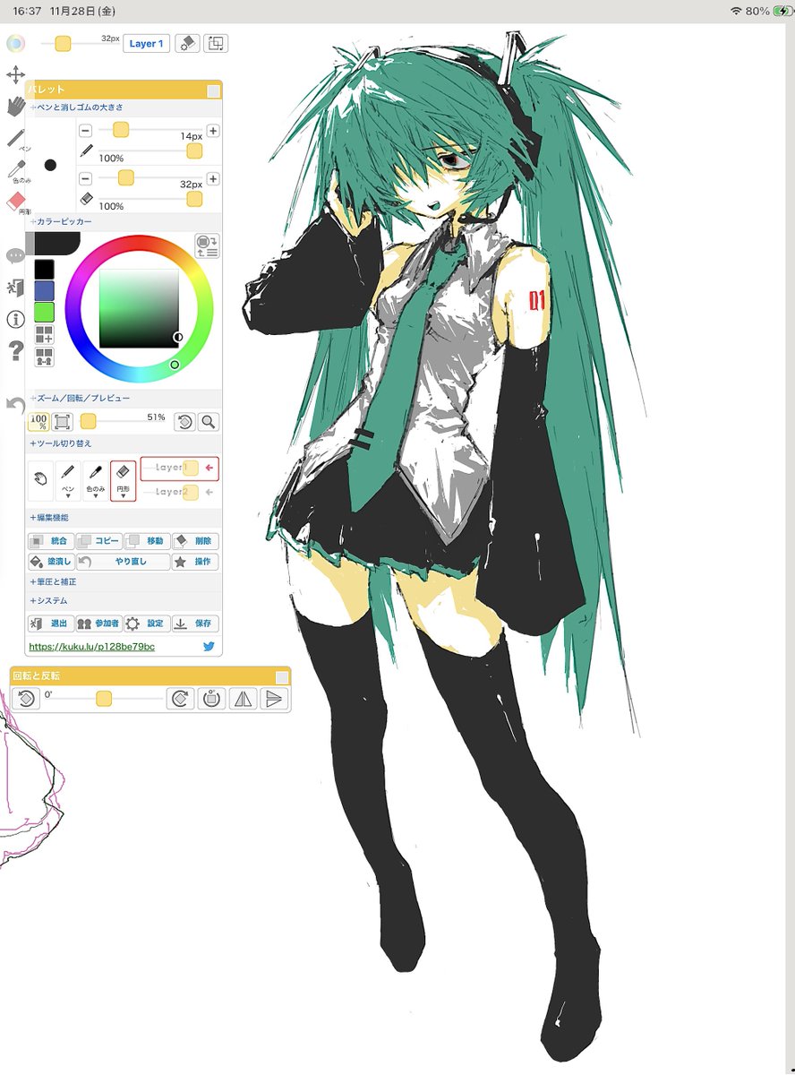The height and width of the screenshot is (1075, 795).
Task: Open the help question mark icon
Action: (15, 351)
